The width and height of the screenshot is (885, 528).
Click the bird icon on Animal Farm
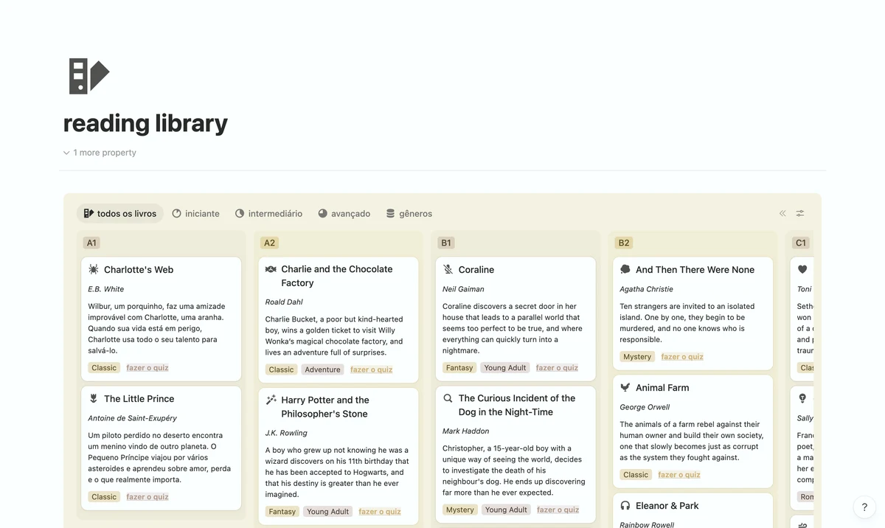pyautogui.click(x=625, y=388)
